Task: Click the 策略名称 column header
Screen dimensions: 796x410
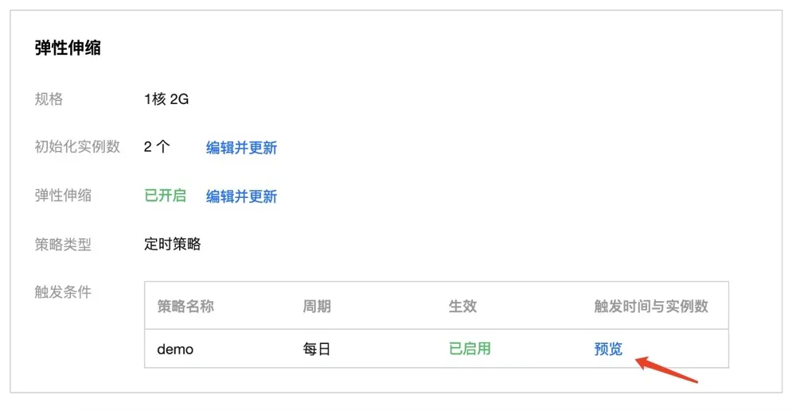Action: point(185,306)
